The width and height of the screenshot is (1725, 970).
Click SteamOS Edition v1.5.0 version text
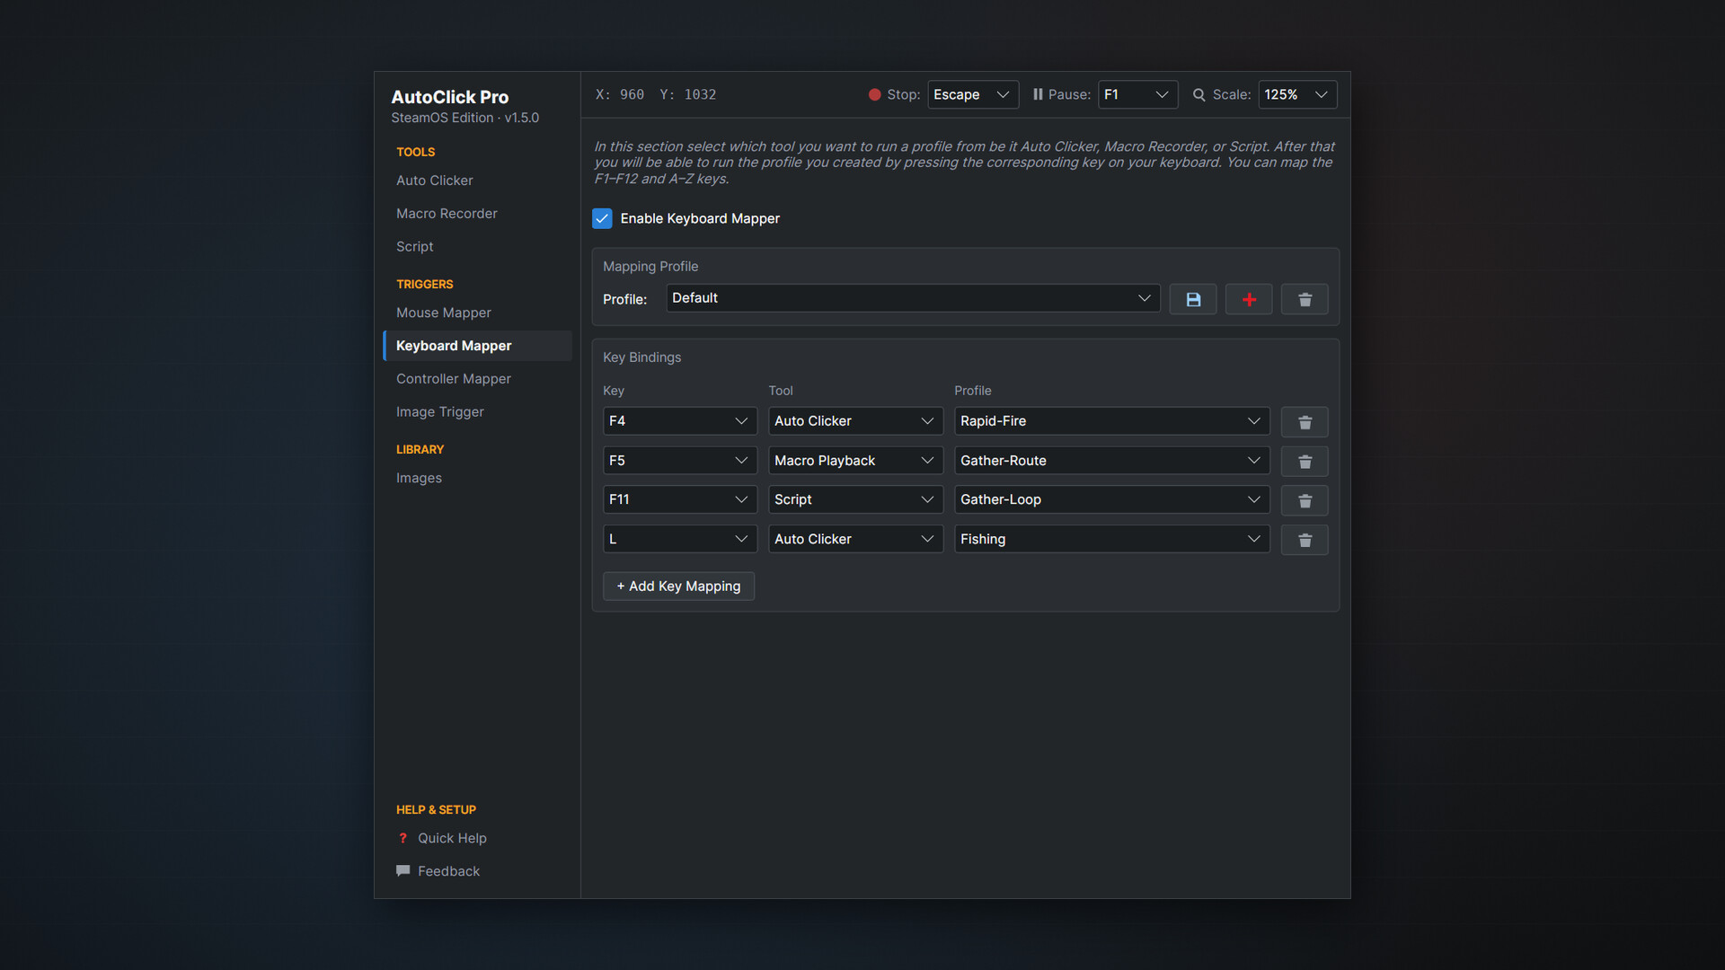(x=465, y=118)
